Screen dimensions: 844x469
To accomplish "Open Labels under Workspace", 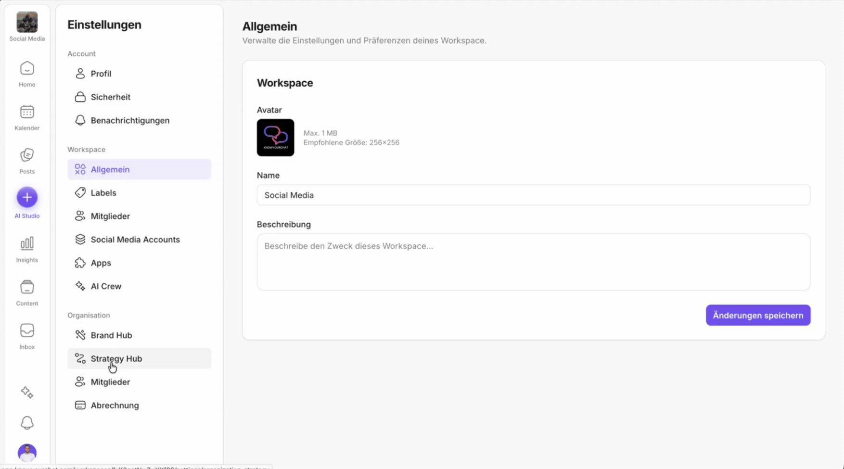I will point(103,193).
